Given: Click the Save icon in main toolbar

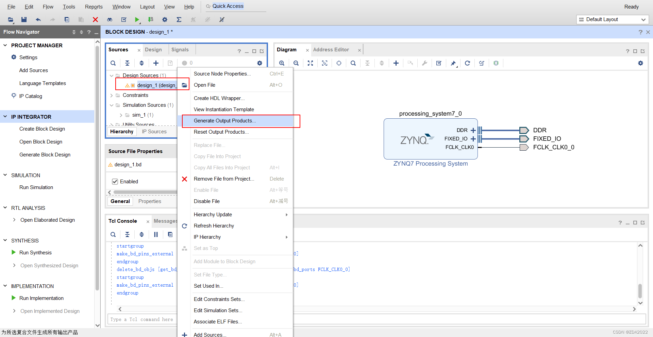Looking at the screenshot, I should pyautogui.click(x=24, y=20).
